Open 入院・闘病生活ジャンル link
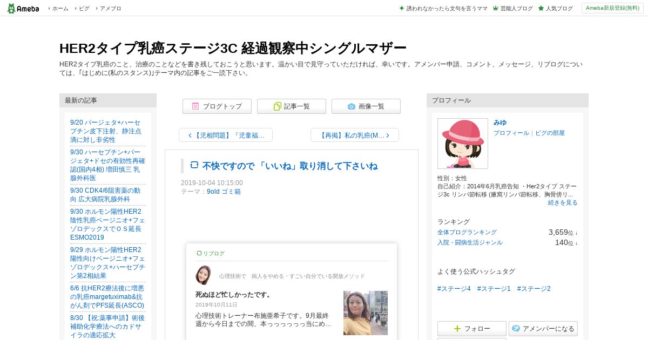 pos(470,242)
